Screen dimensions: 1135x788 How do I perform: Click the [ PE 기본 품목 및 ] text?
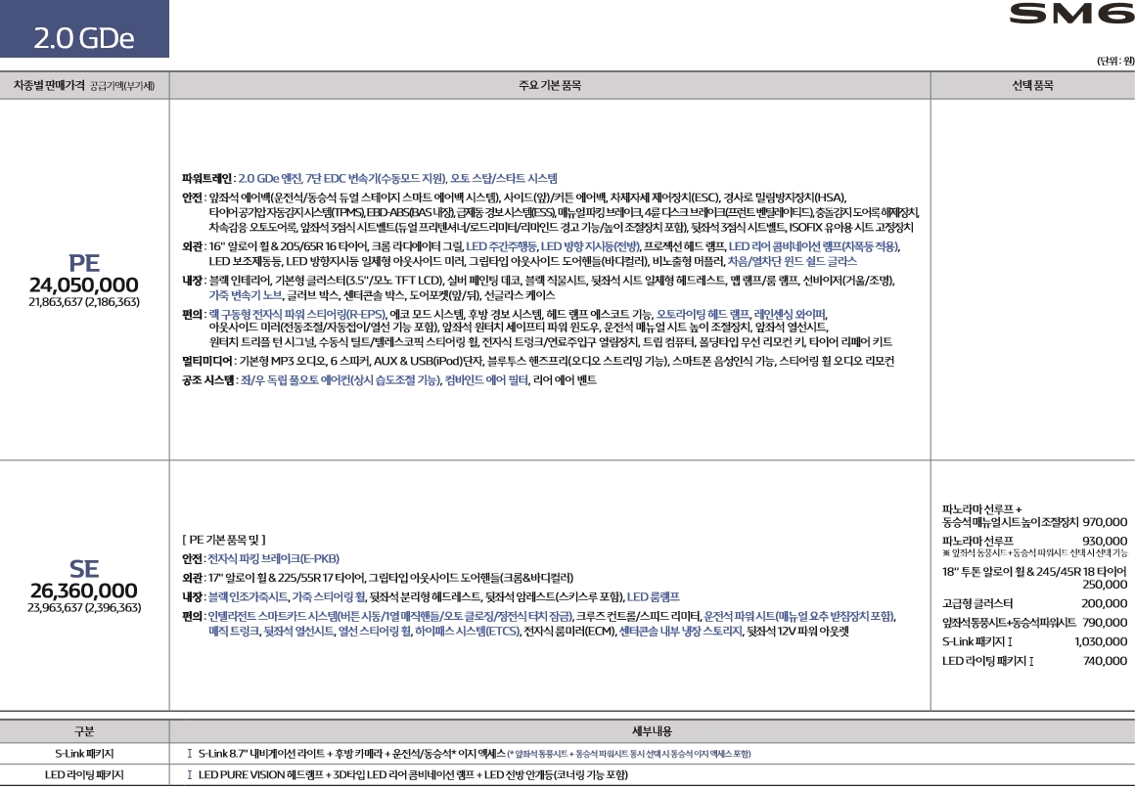[x=224, y=540]
